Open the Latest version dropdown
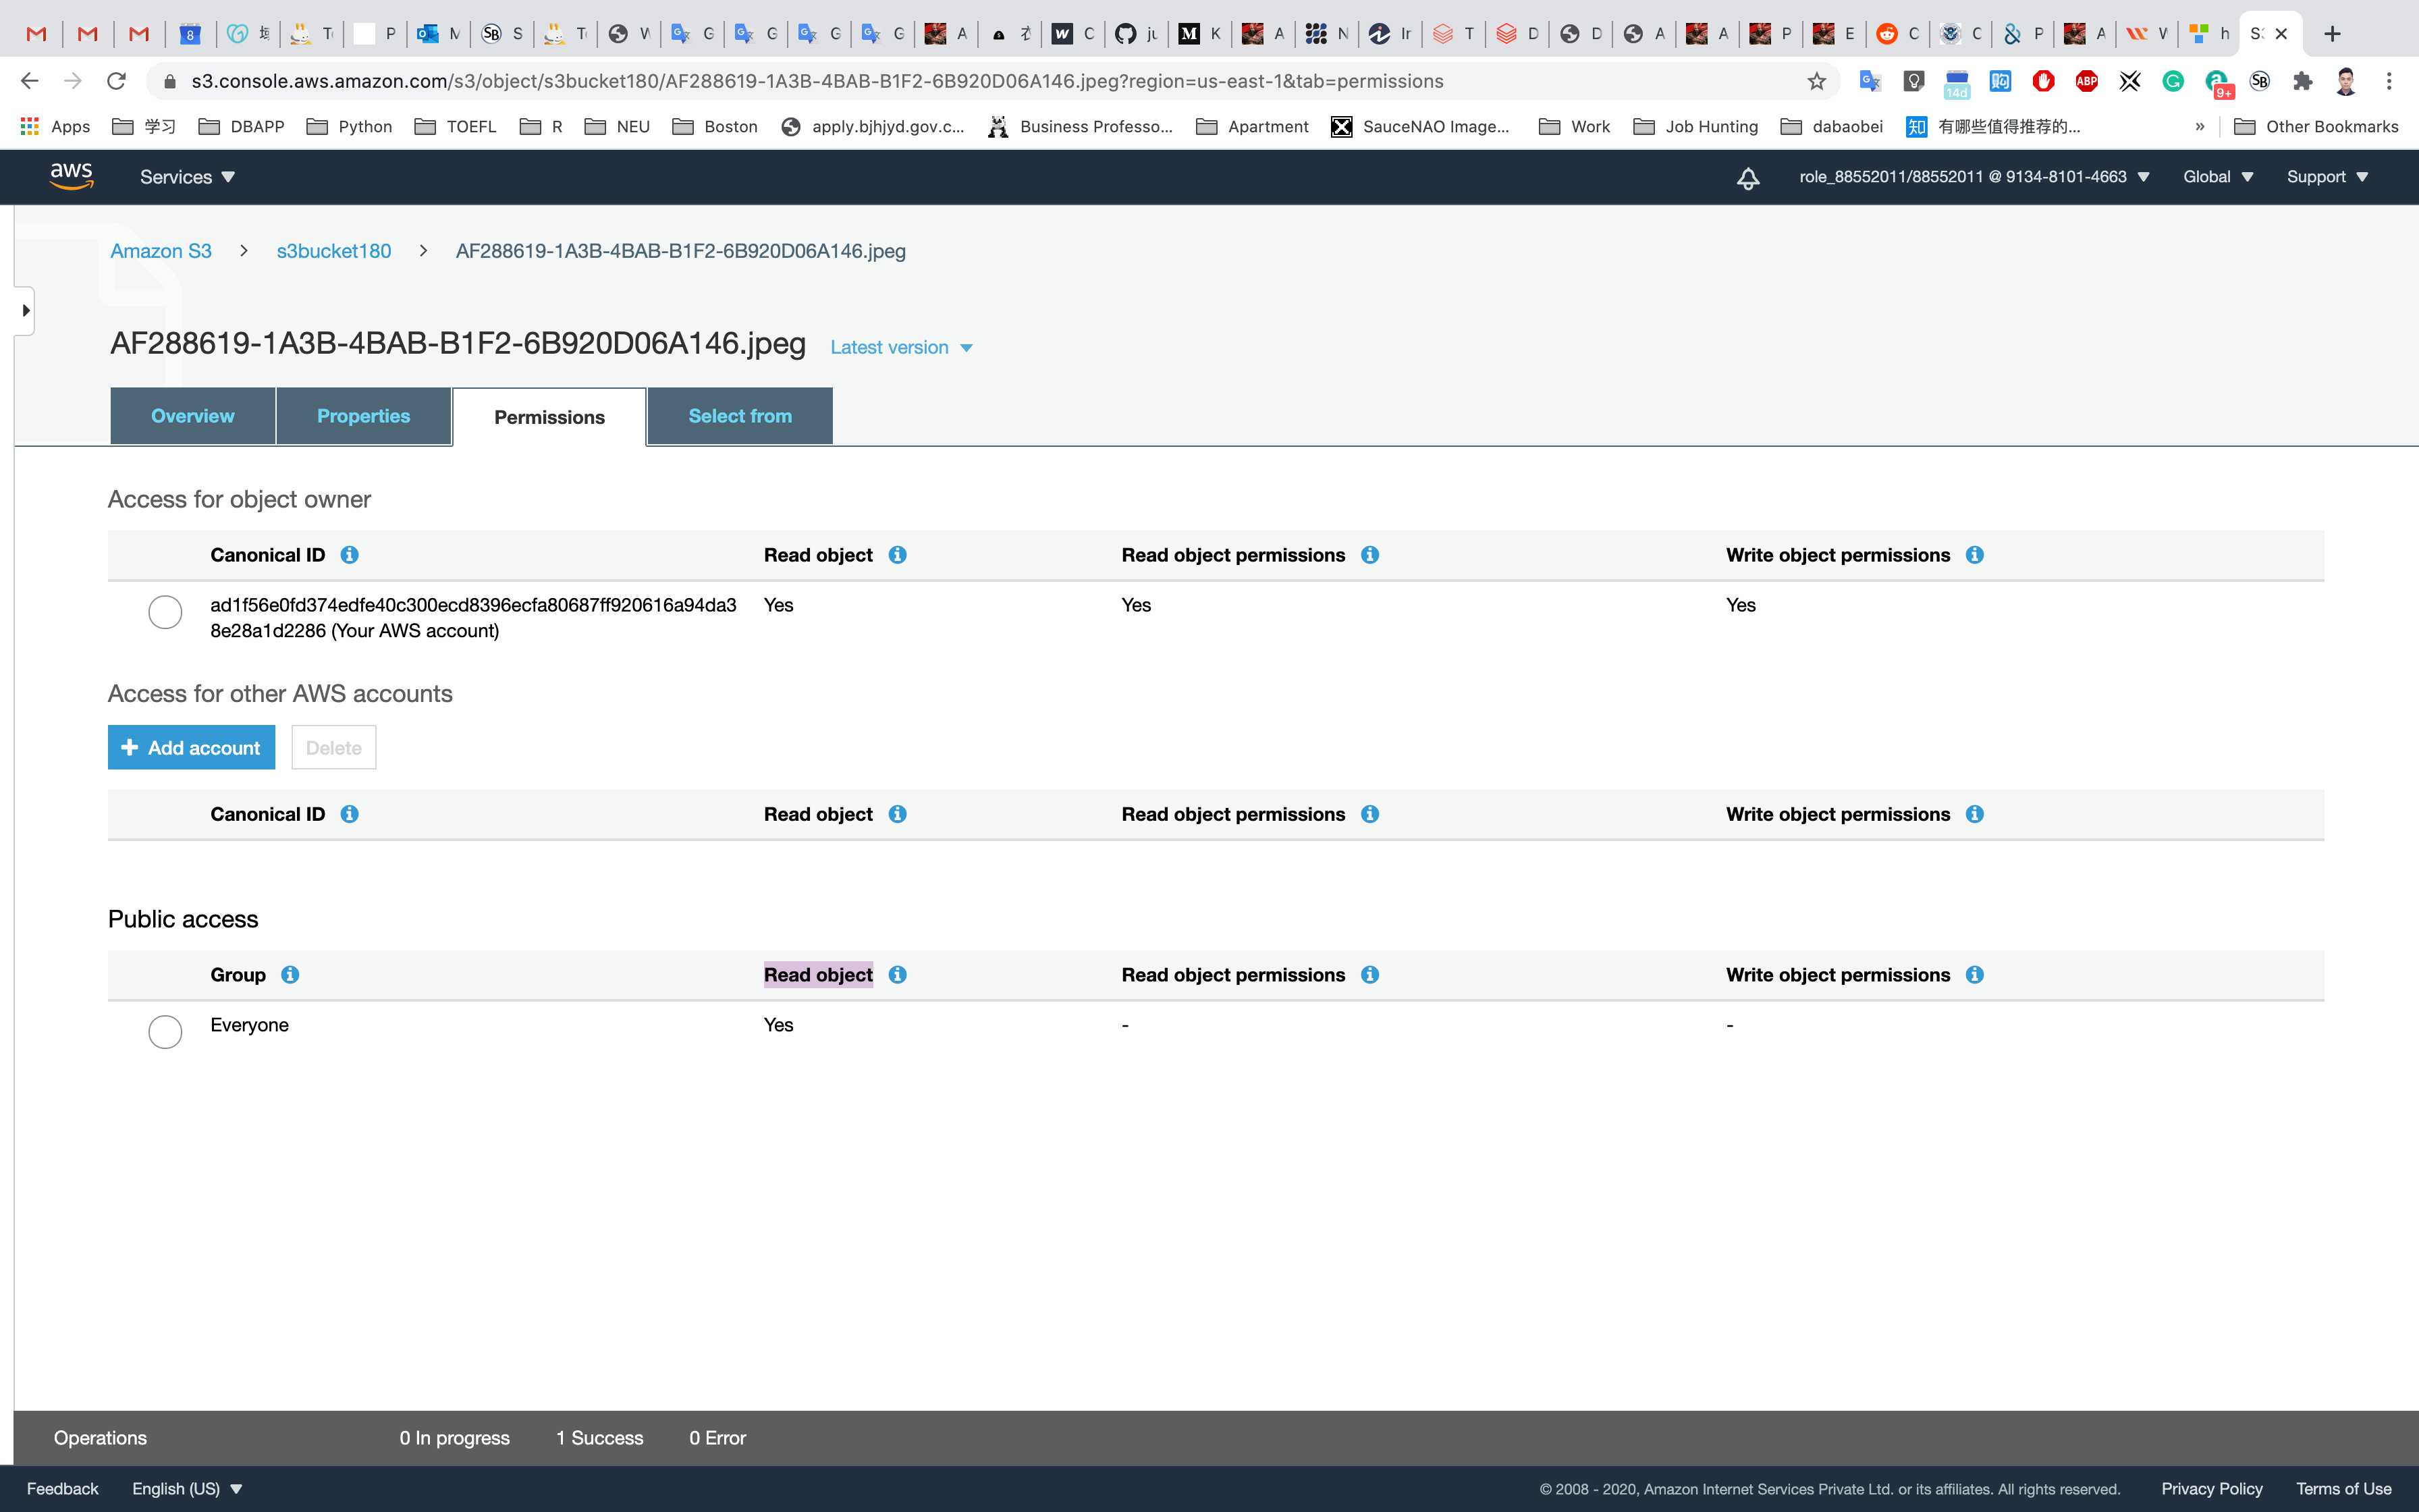The image size is (2419, 1512). click(x=900, y=347)
